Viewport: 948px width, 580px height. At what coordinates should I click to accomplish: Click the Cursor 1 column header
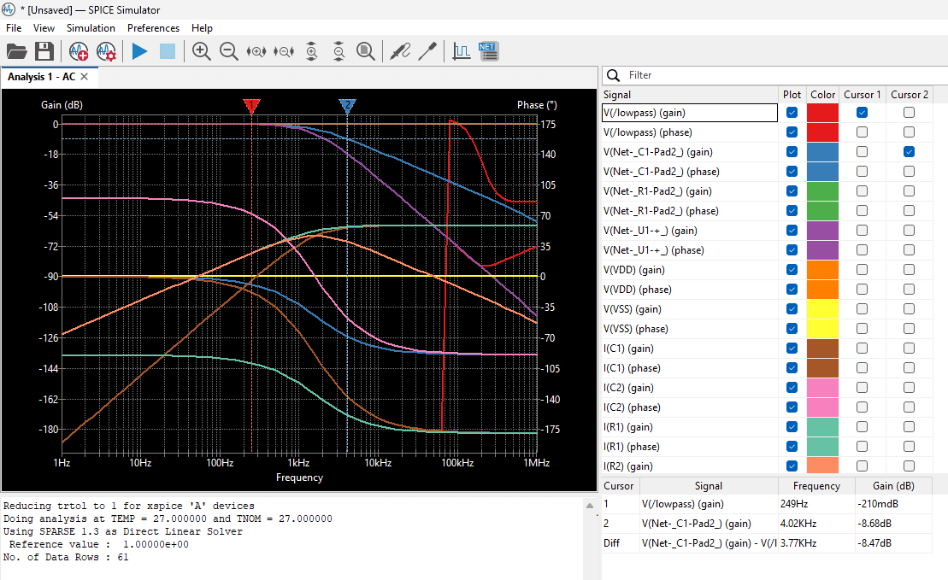[863, 94]
